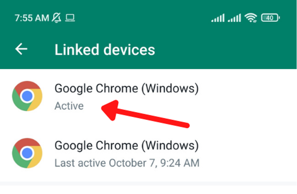Tap the laptop icon beside the muted bell

pos(70,18)
